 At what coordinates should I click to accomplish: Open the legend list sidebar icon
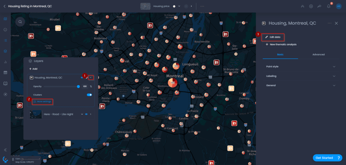coord(5,40)
